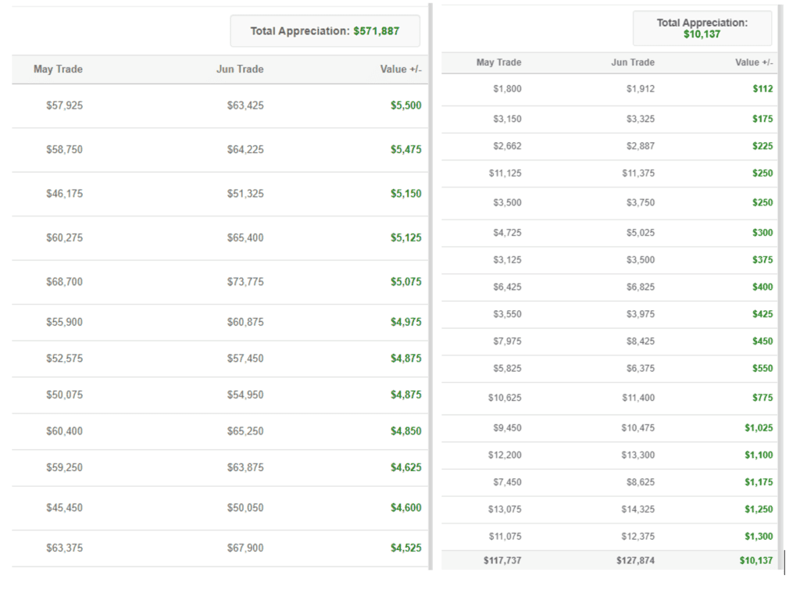Select the $4,850 gain value
Screen dimensions: 800x593
[406, 431]
